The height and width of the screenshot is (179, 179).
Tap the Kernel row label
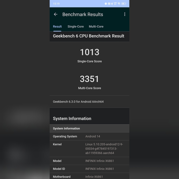pos(57,144)
